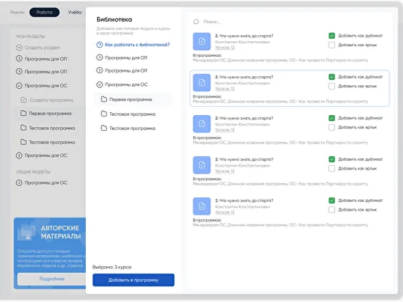
Task: Collapse the library's Программы для ОС section
Action: point(99,84)
